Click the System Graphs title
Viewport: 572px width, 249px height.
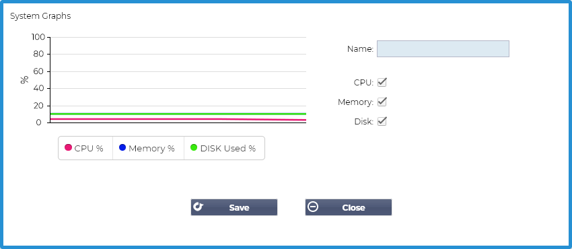[40, 16]
